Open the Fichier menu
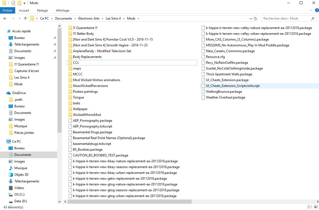 [7, 10]
